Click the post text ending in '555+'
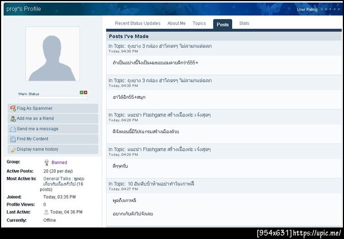Screen dimensions: 344x239 155,63
